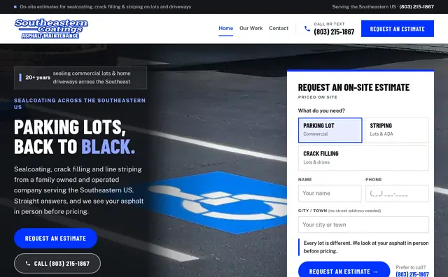
Task: Open the Contact nav item
Action: pos(279,28)
